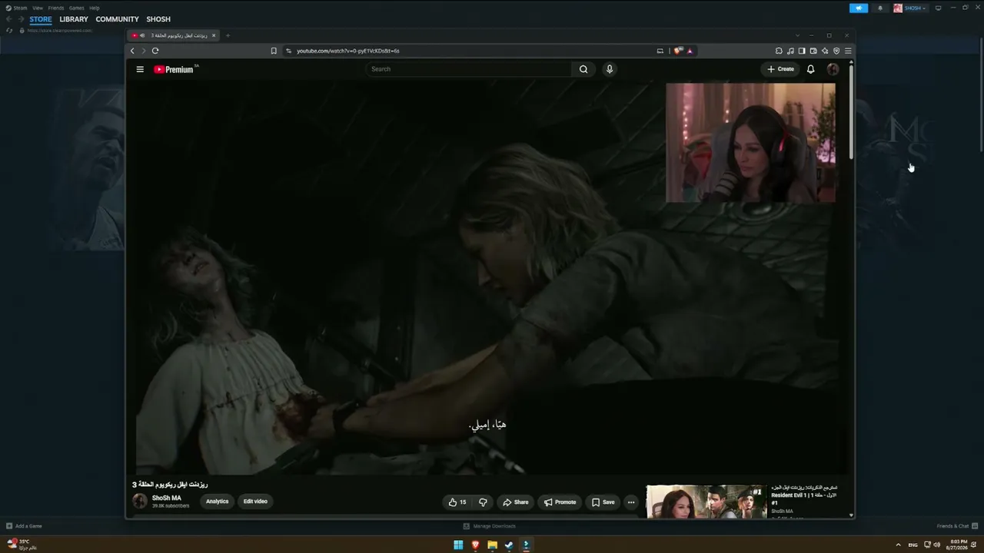Reload the YouTube page
The image size is (984, 553).
[x=155, y=51]
